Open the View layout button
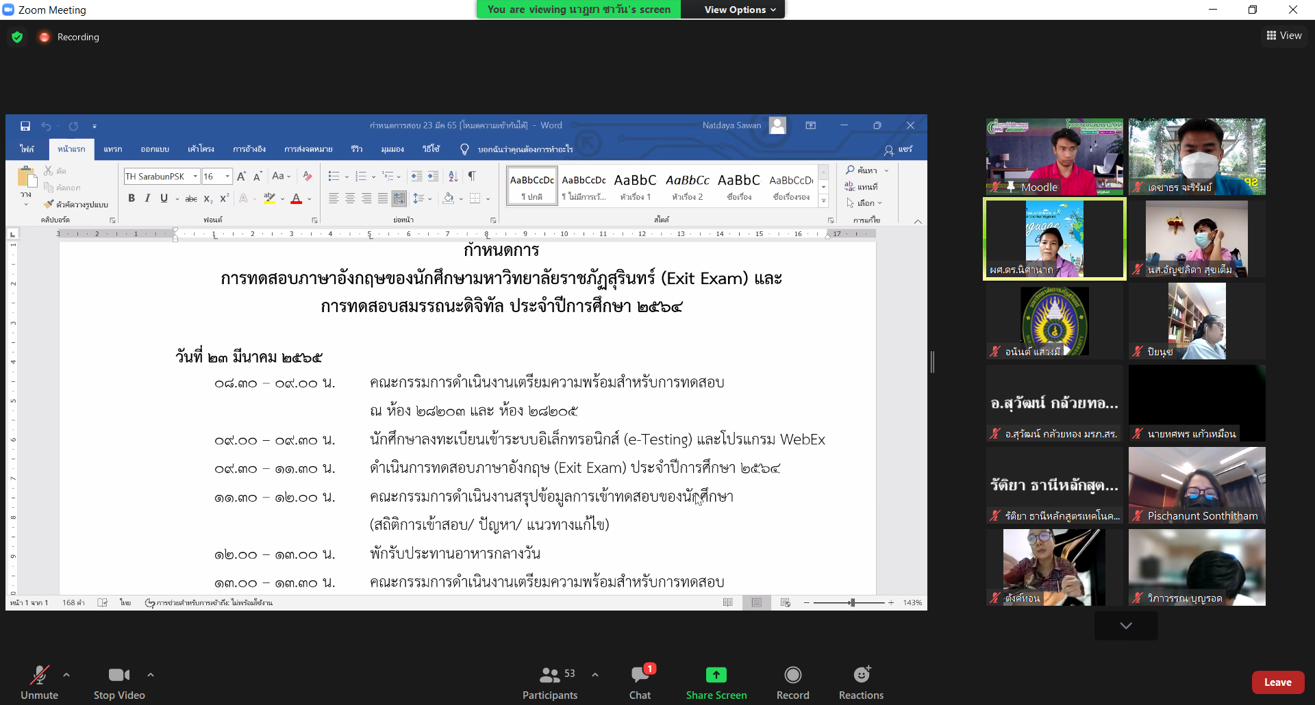The image size is (1315, 705). click(1284, 36)
